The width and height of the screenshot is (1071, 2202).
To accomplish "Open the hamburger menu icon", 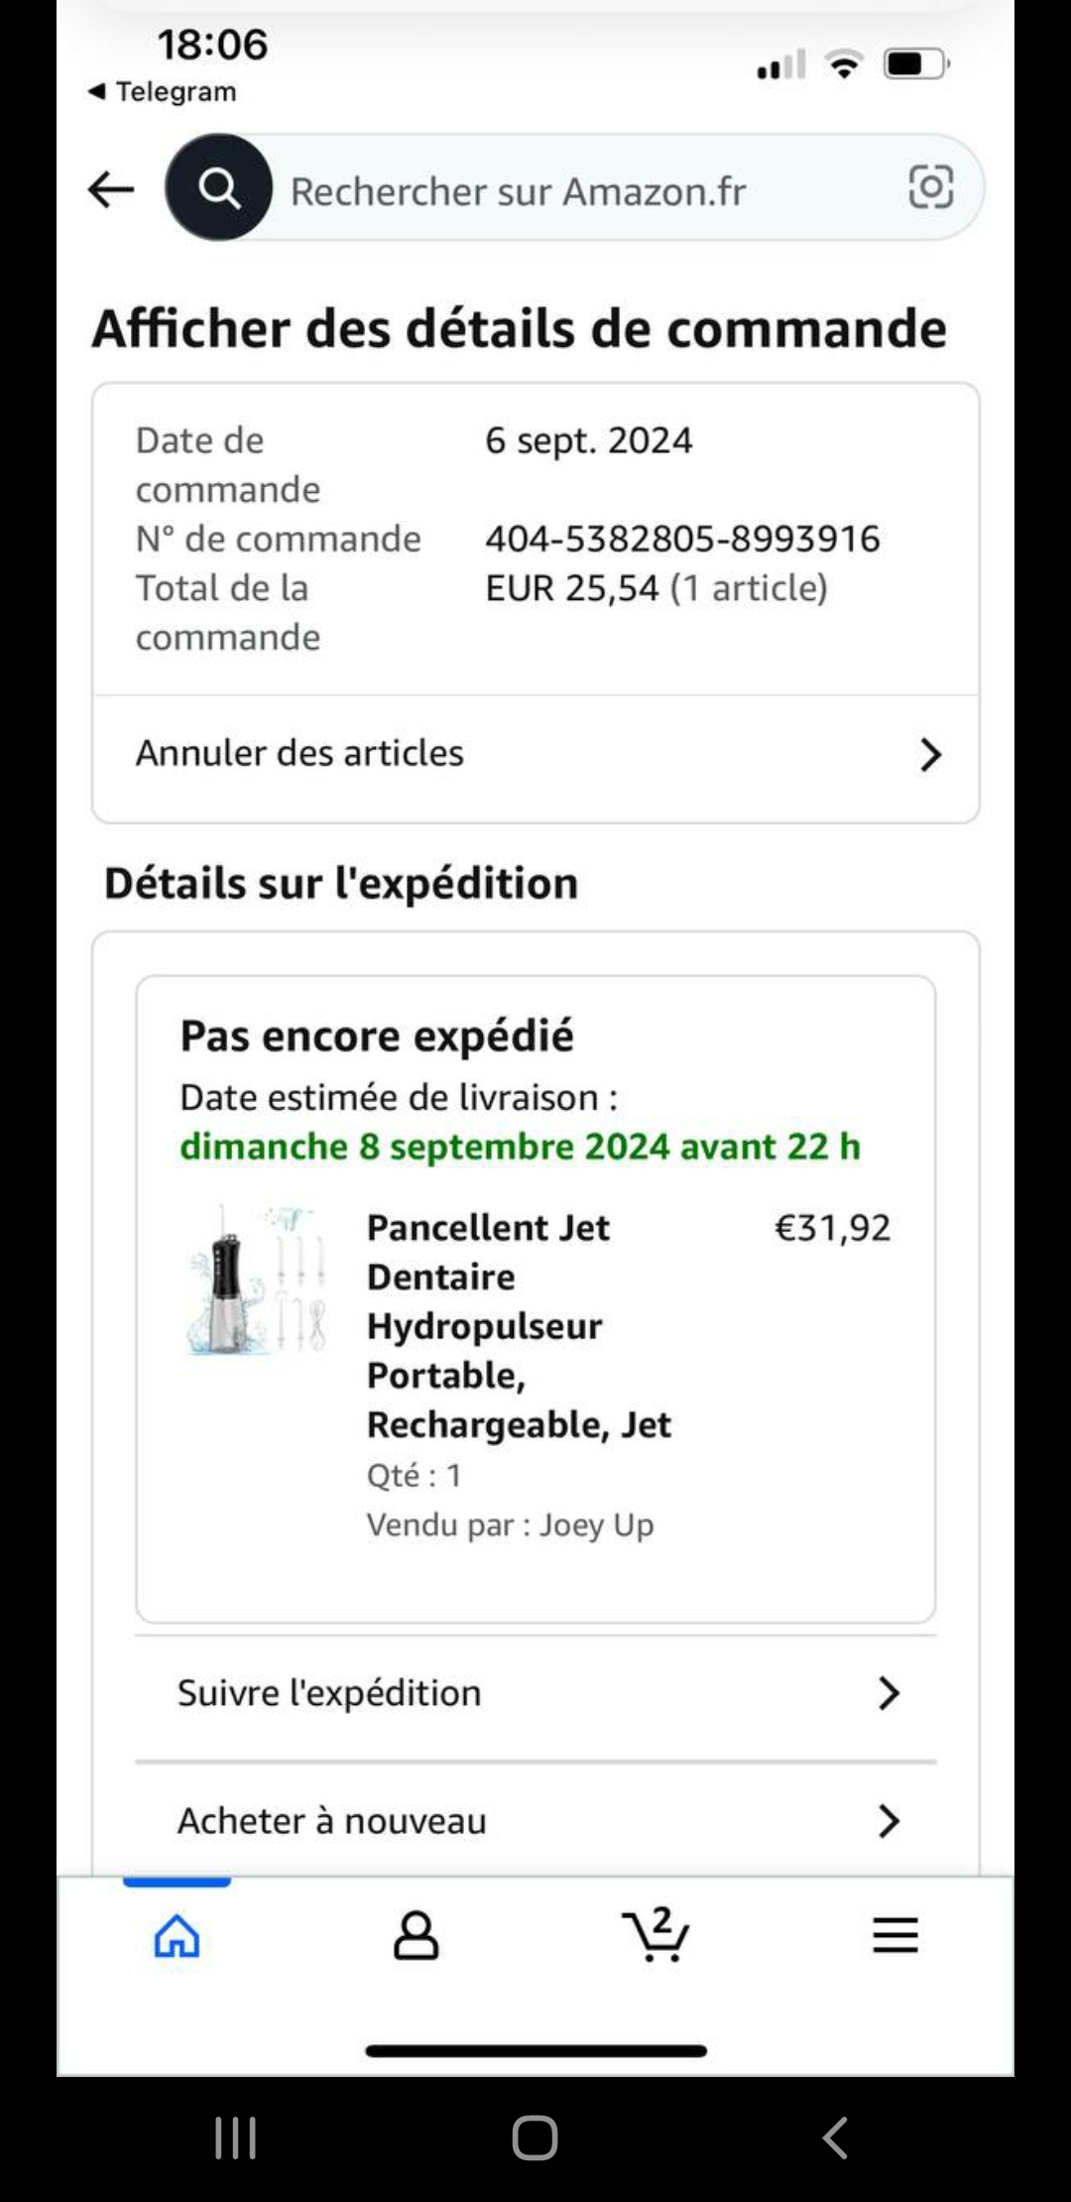I will click(895, 1935).
